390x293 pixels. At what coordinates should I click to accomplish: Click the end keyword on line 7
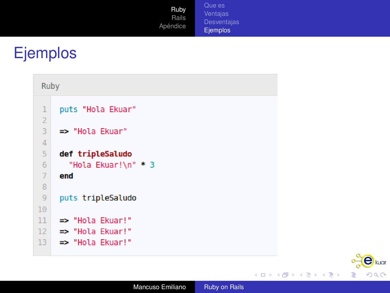[x=66, y=176]
